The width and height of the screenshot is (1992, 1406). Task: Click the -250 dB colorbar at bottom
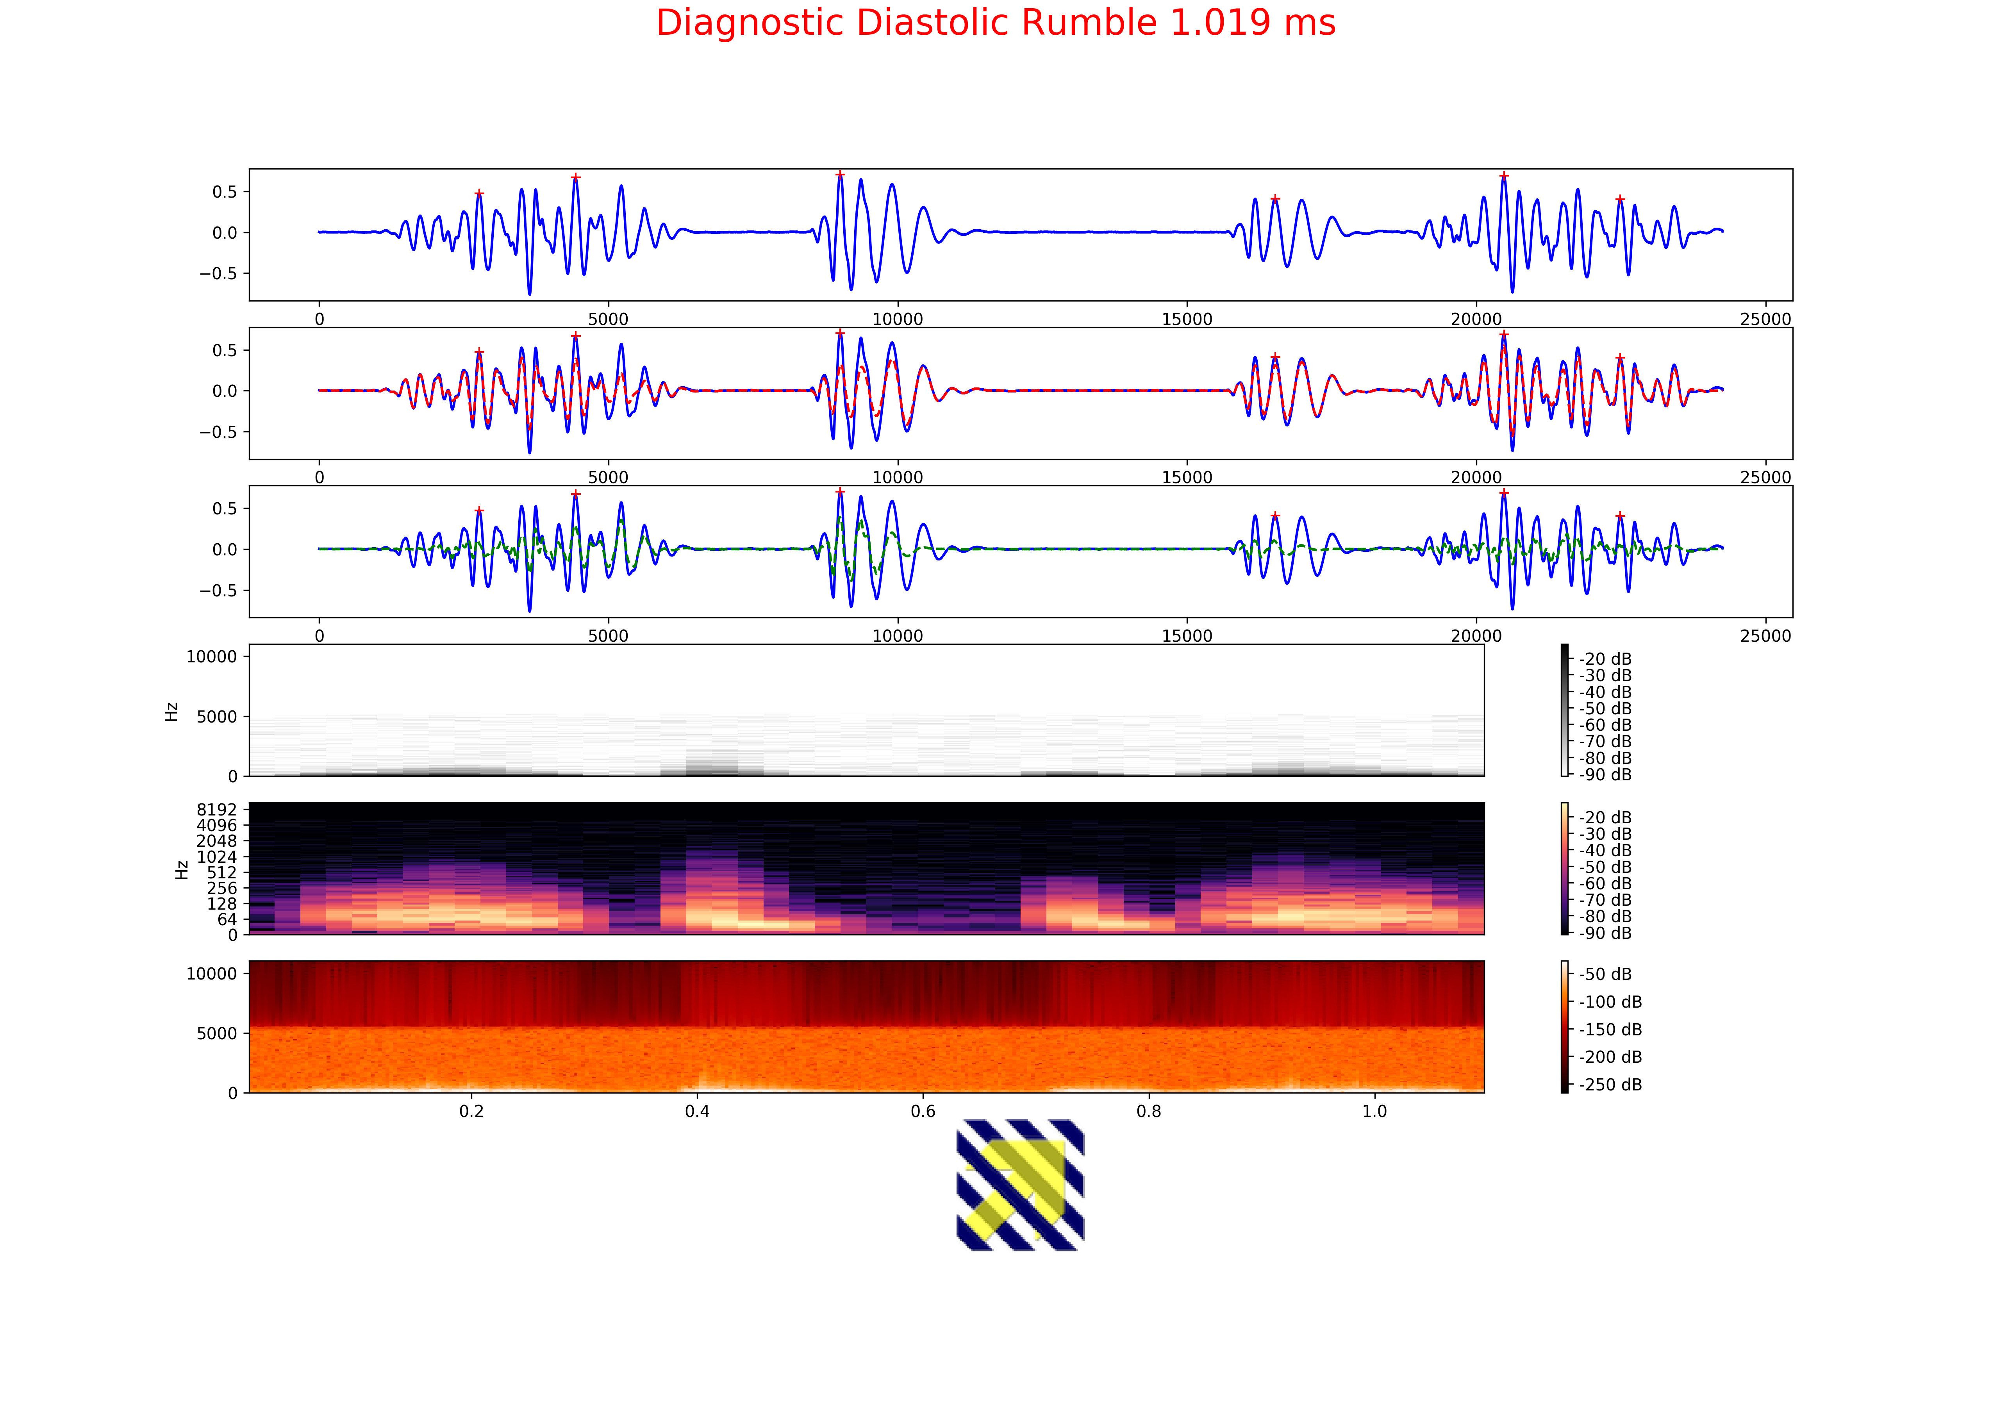(1564, 1027)
